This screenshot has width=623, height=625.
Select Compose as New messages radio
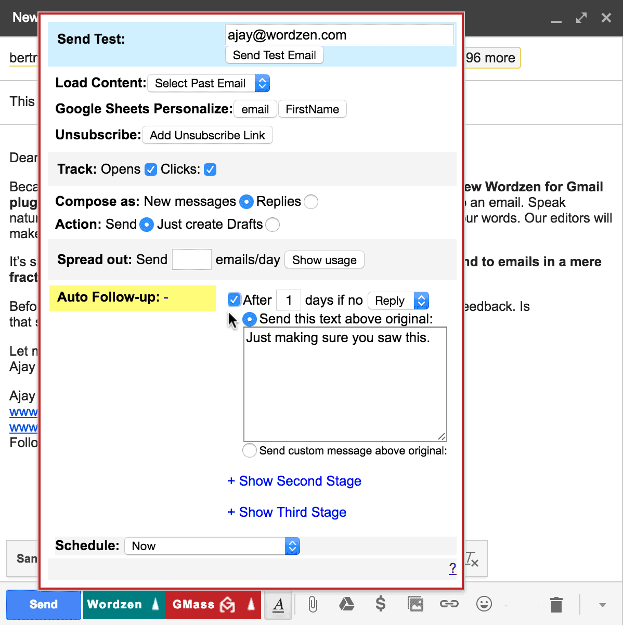point(246,202)
